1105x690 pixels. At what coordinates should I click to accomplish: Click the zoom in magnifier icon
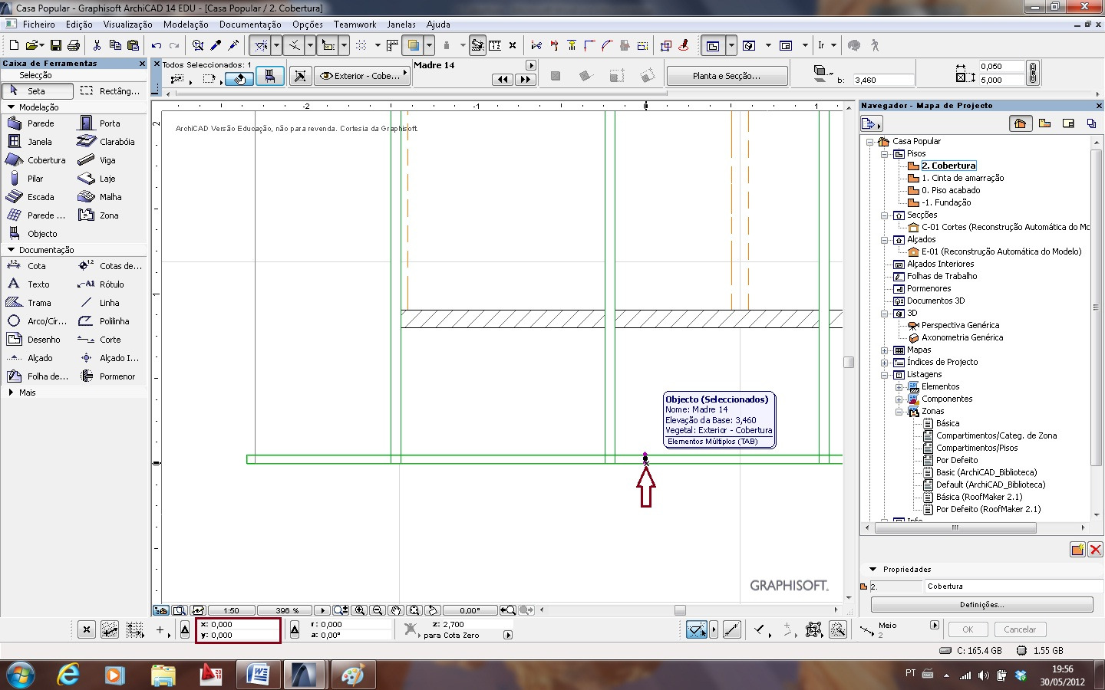coord(360,610)
